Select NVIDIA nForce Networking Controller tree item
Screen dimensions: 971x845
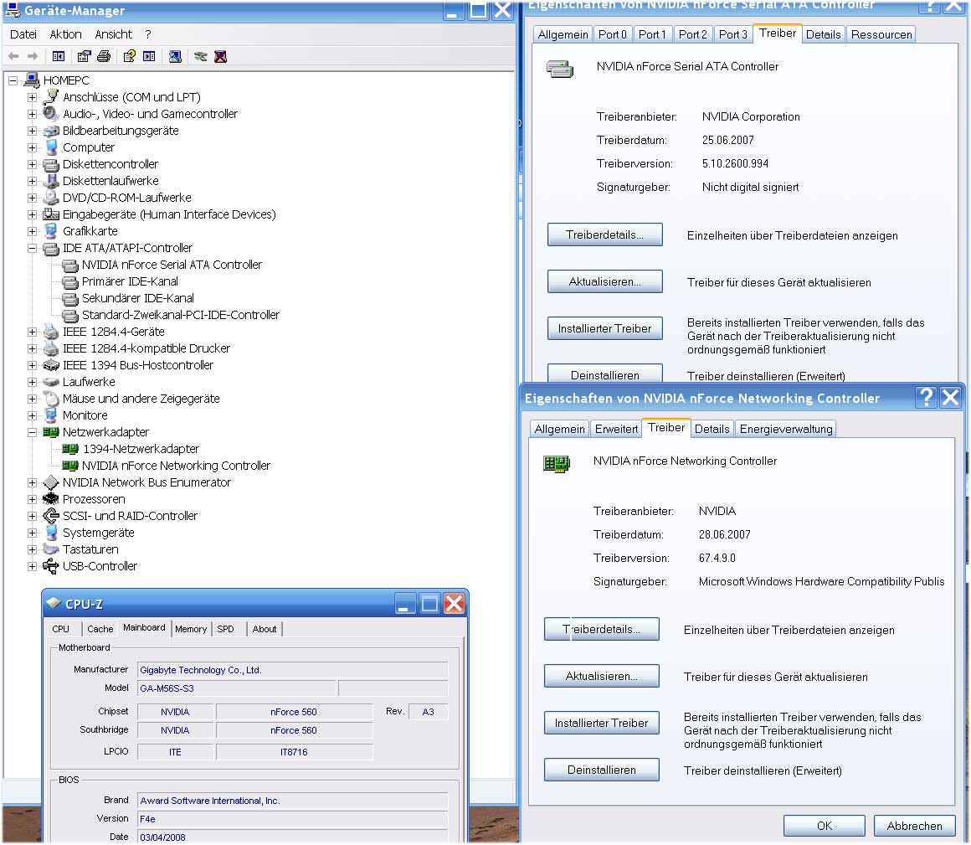tap(176, 466)
